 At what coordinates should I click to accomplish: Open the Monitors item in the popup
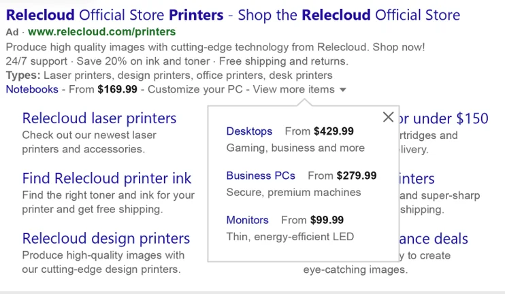point(247,220)
